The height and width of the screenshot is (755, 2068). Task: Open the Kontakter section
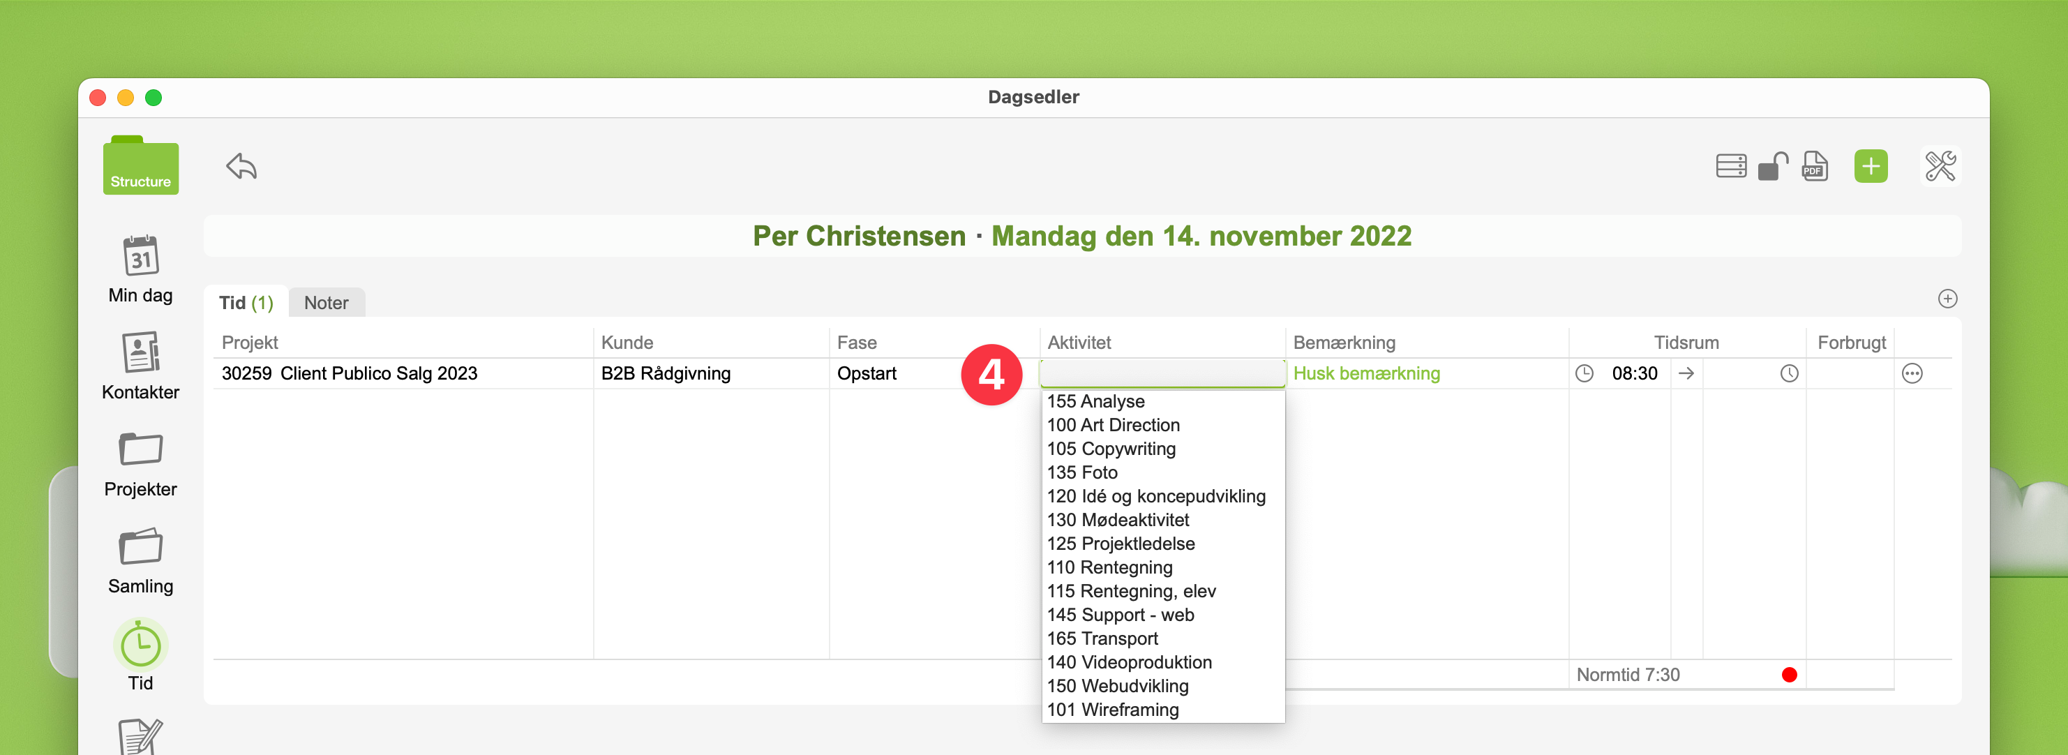coord(140,366)
